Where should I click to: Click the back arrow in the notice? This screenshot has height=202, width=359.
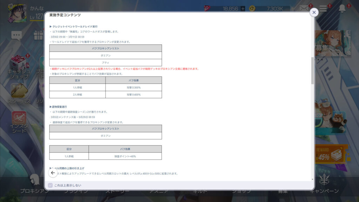[x=53, y=173]
